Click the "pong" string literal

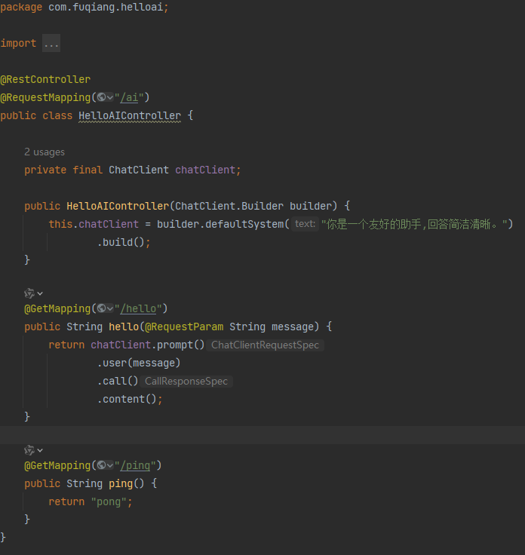pos(109,502)
